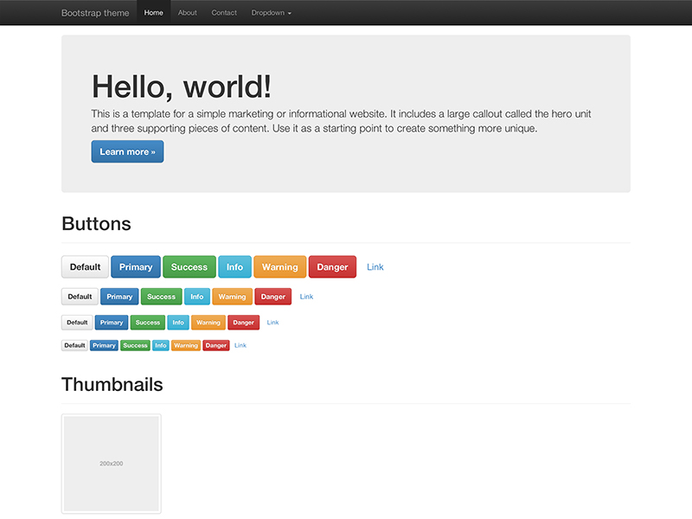Image resolution: width=692 pixels, height=519 pixels.
Task: Open the Contact page
Action: coord(223,12)
